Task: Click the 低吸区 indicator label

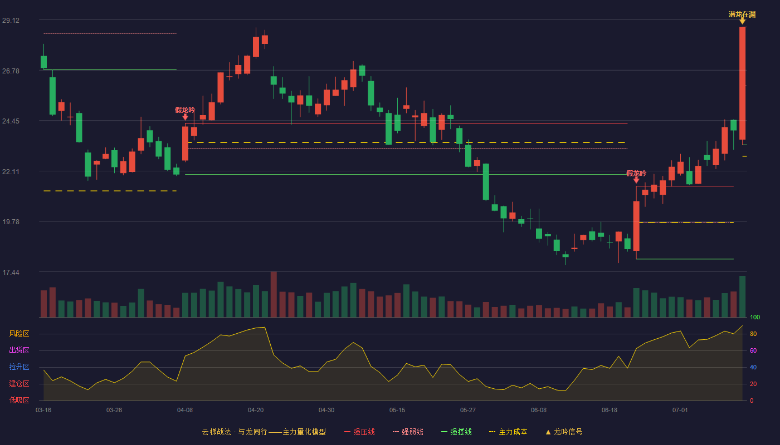Action: pos(19,400)
